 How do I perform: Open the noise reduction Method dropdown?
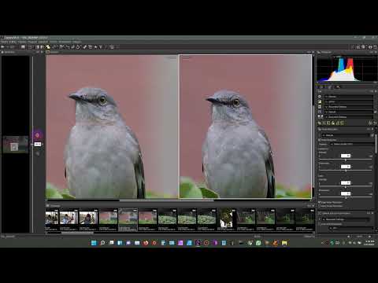tap(352, 144)
